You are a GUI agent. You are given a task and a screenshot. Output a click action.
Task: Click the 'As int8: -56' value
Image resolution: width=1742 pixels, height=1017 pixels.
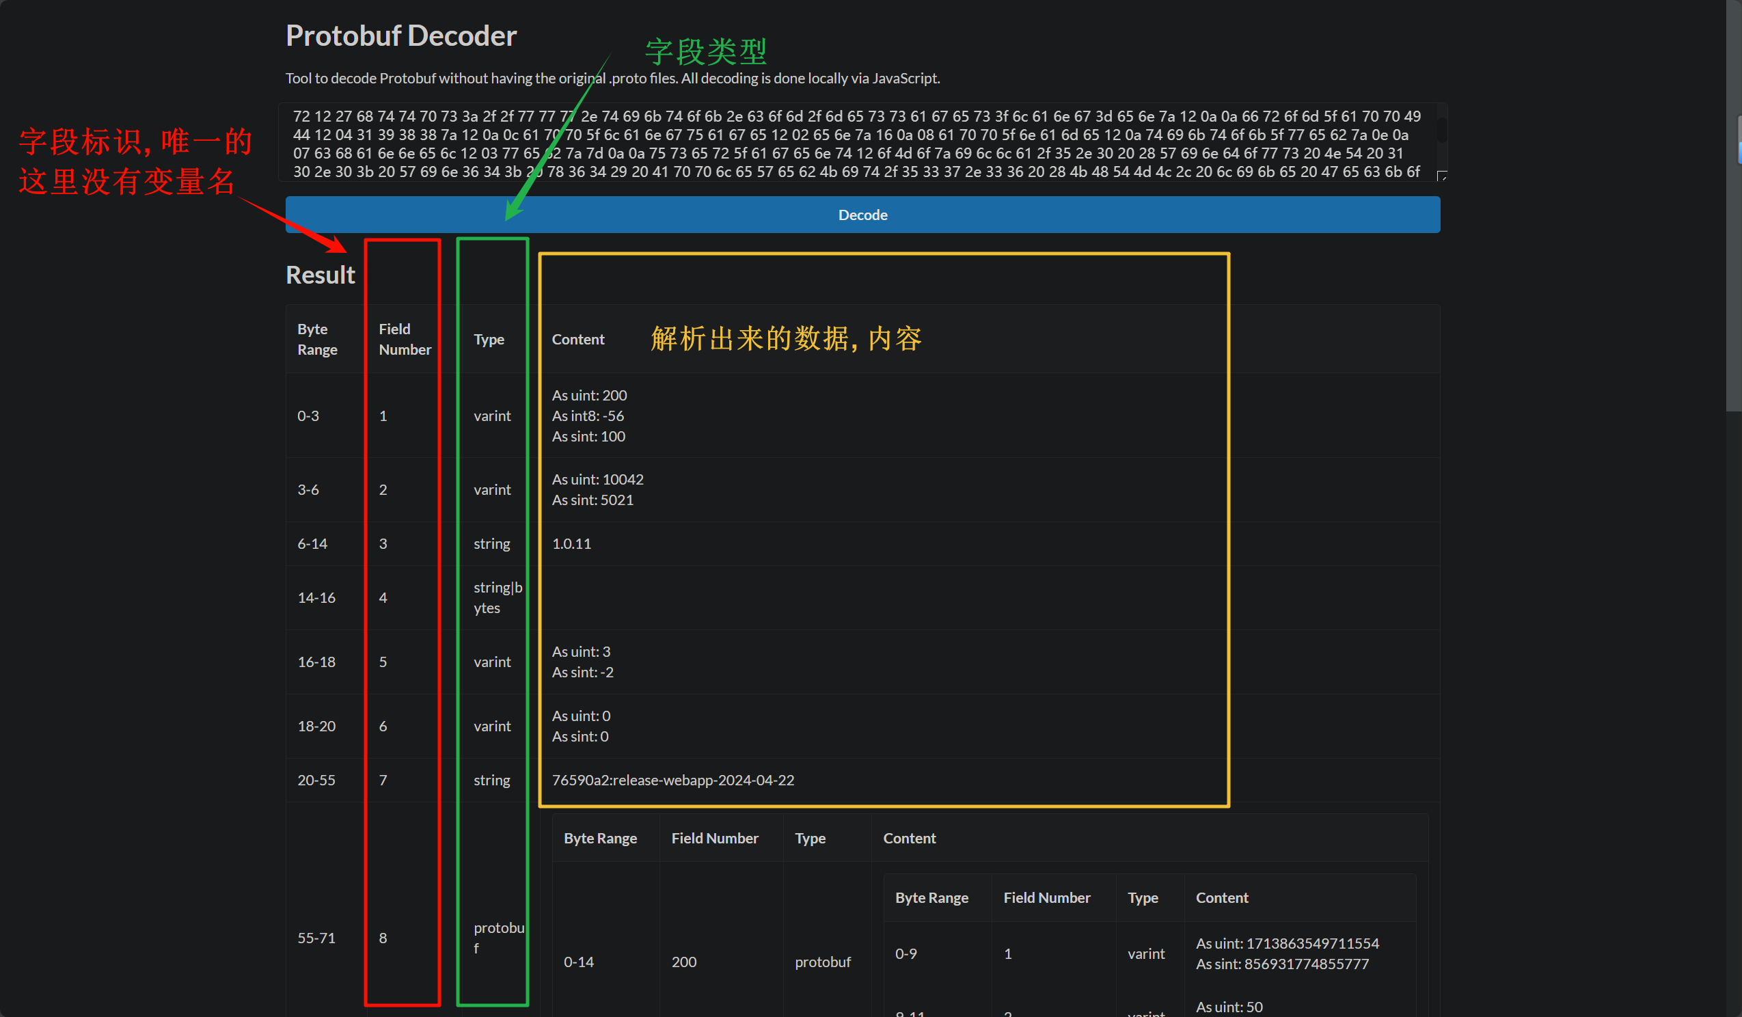588,416
